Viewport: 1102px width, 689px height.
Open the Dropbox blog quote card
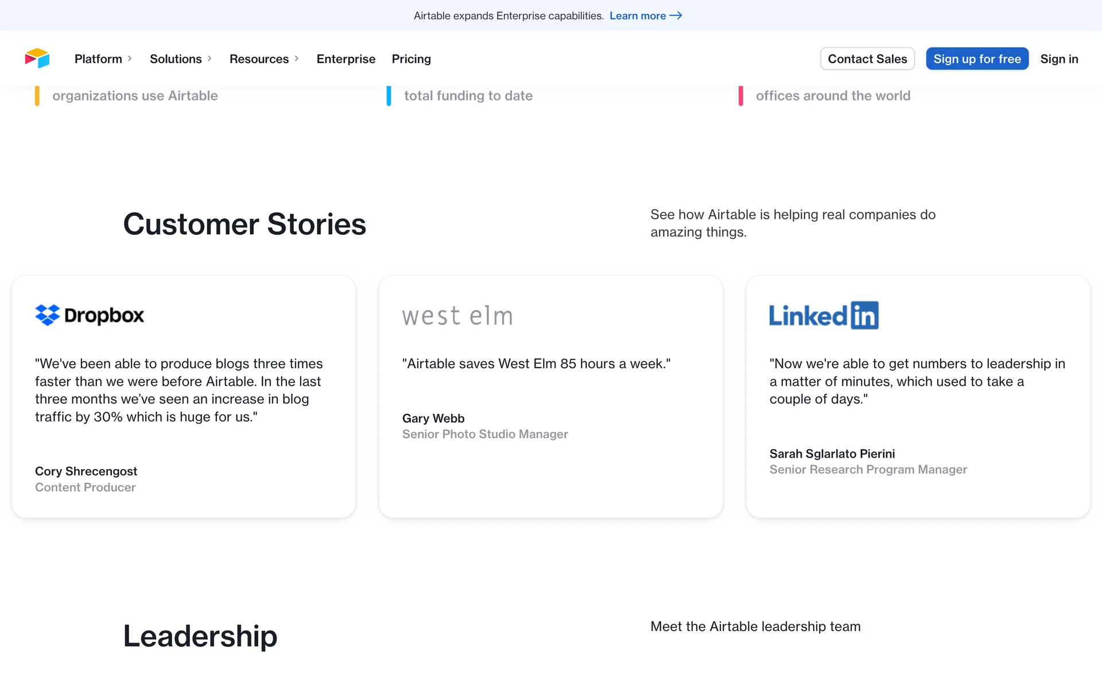point(179,390)
